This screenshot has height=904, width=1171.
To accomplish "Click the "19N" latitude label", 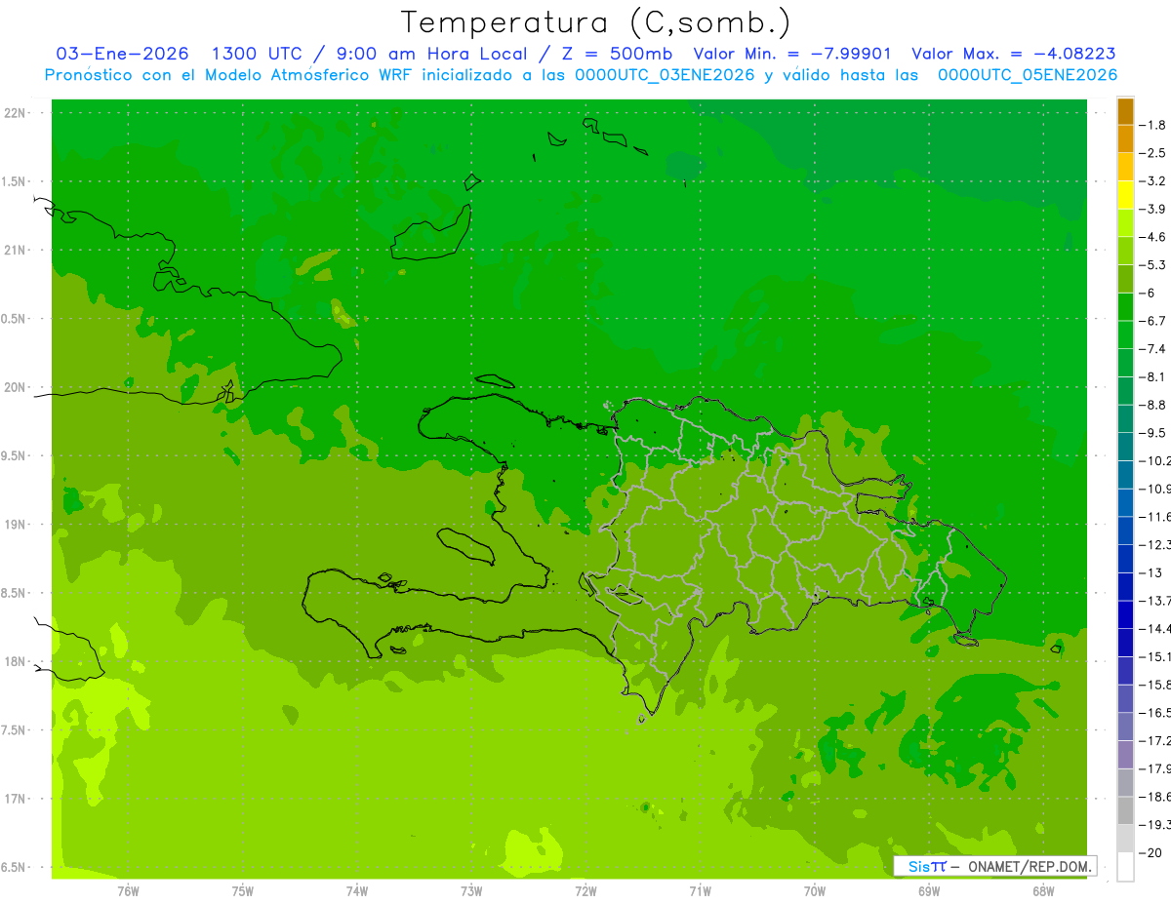I will point(15,525).
